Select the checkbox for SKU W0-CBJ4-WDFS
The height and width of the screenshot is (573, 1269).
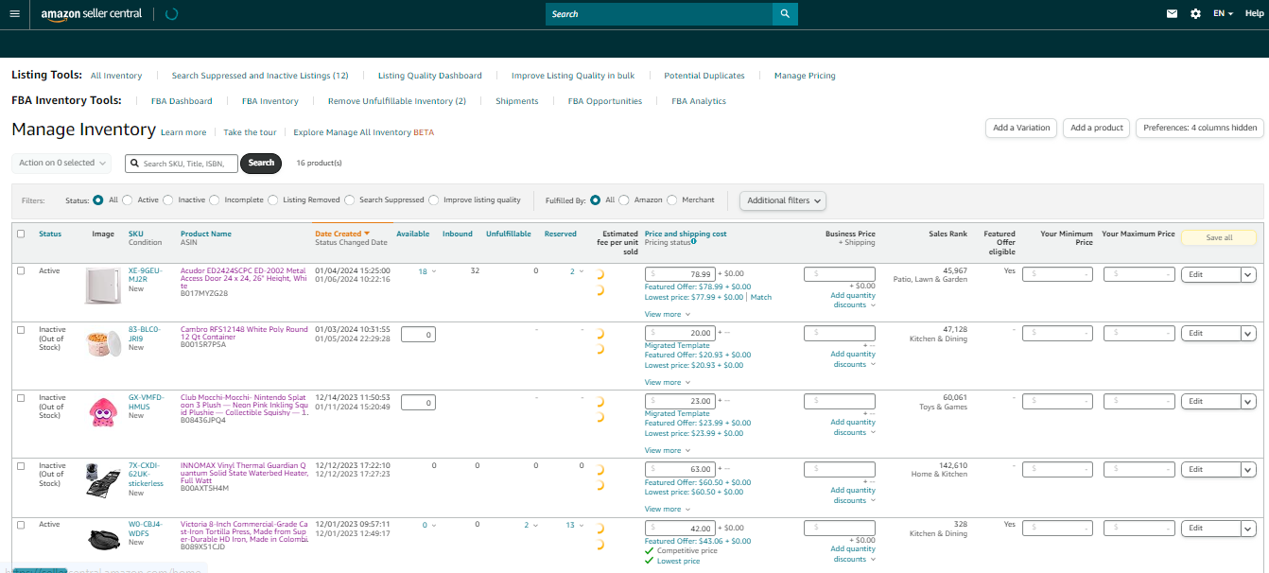(21, 524)
